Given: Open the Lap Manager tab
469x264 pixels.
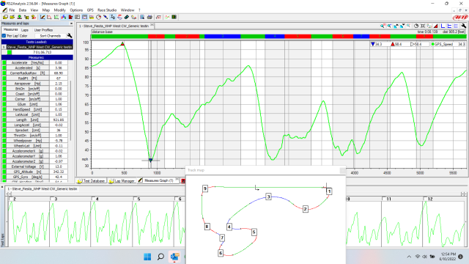Looking at the screenshot, I should tap(122, 181).
